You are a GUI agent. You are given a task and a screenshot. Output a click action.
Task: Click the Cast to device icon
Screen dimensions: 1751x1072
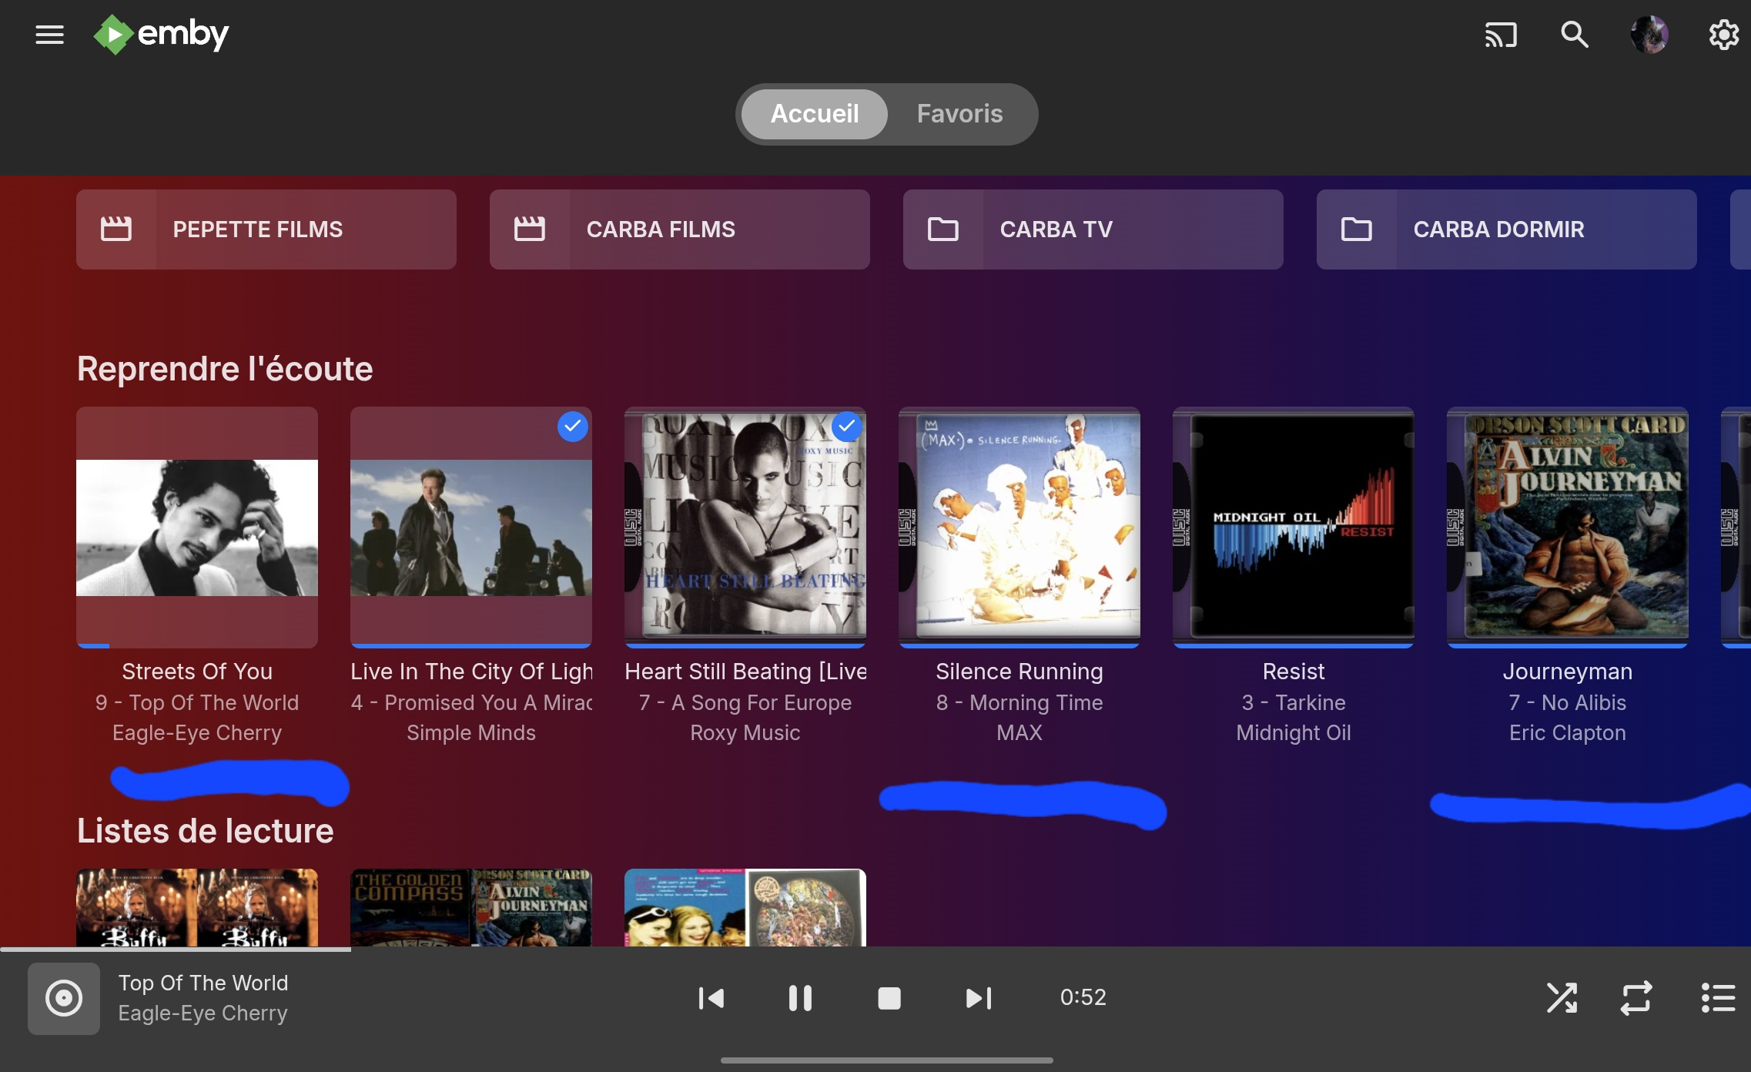[1500, 35]
